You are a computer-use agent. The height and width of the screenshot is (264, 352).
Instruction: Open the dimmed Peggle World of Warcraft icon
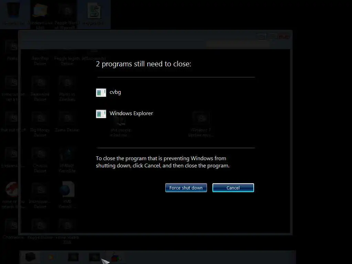[67, 16]
